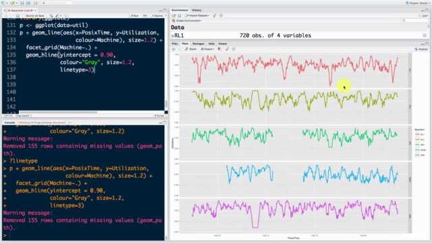Select the R-Advanced-Lists.R editor tab
The width and height of the screenshot is (432, 243).
20,11
